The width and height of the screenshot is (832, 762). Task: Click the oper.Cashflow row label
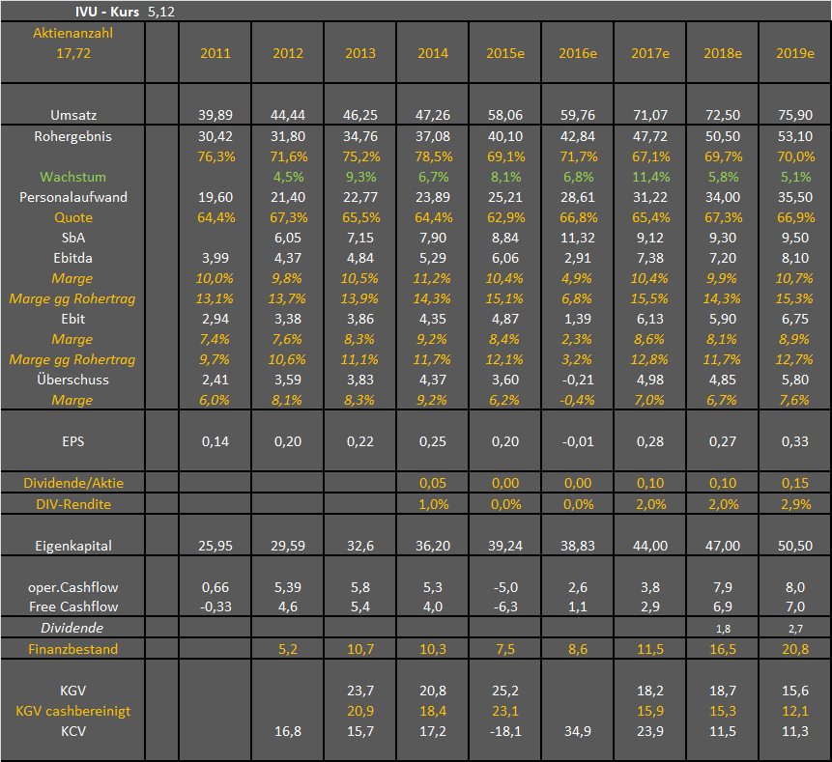coord(73,587)
